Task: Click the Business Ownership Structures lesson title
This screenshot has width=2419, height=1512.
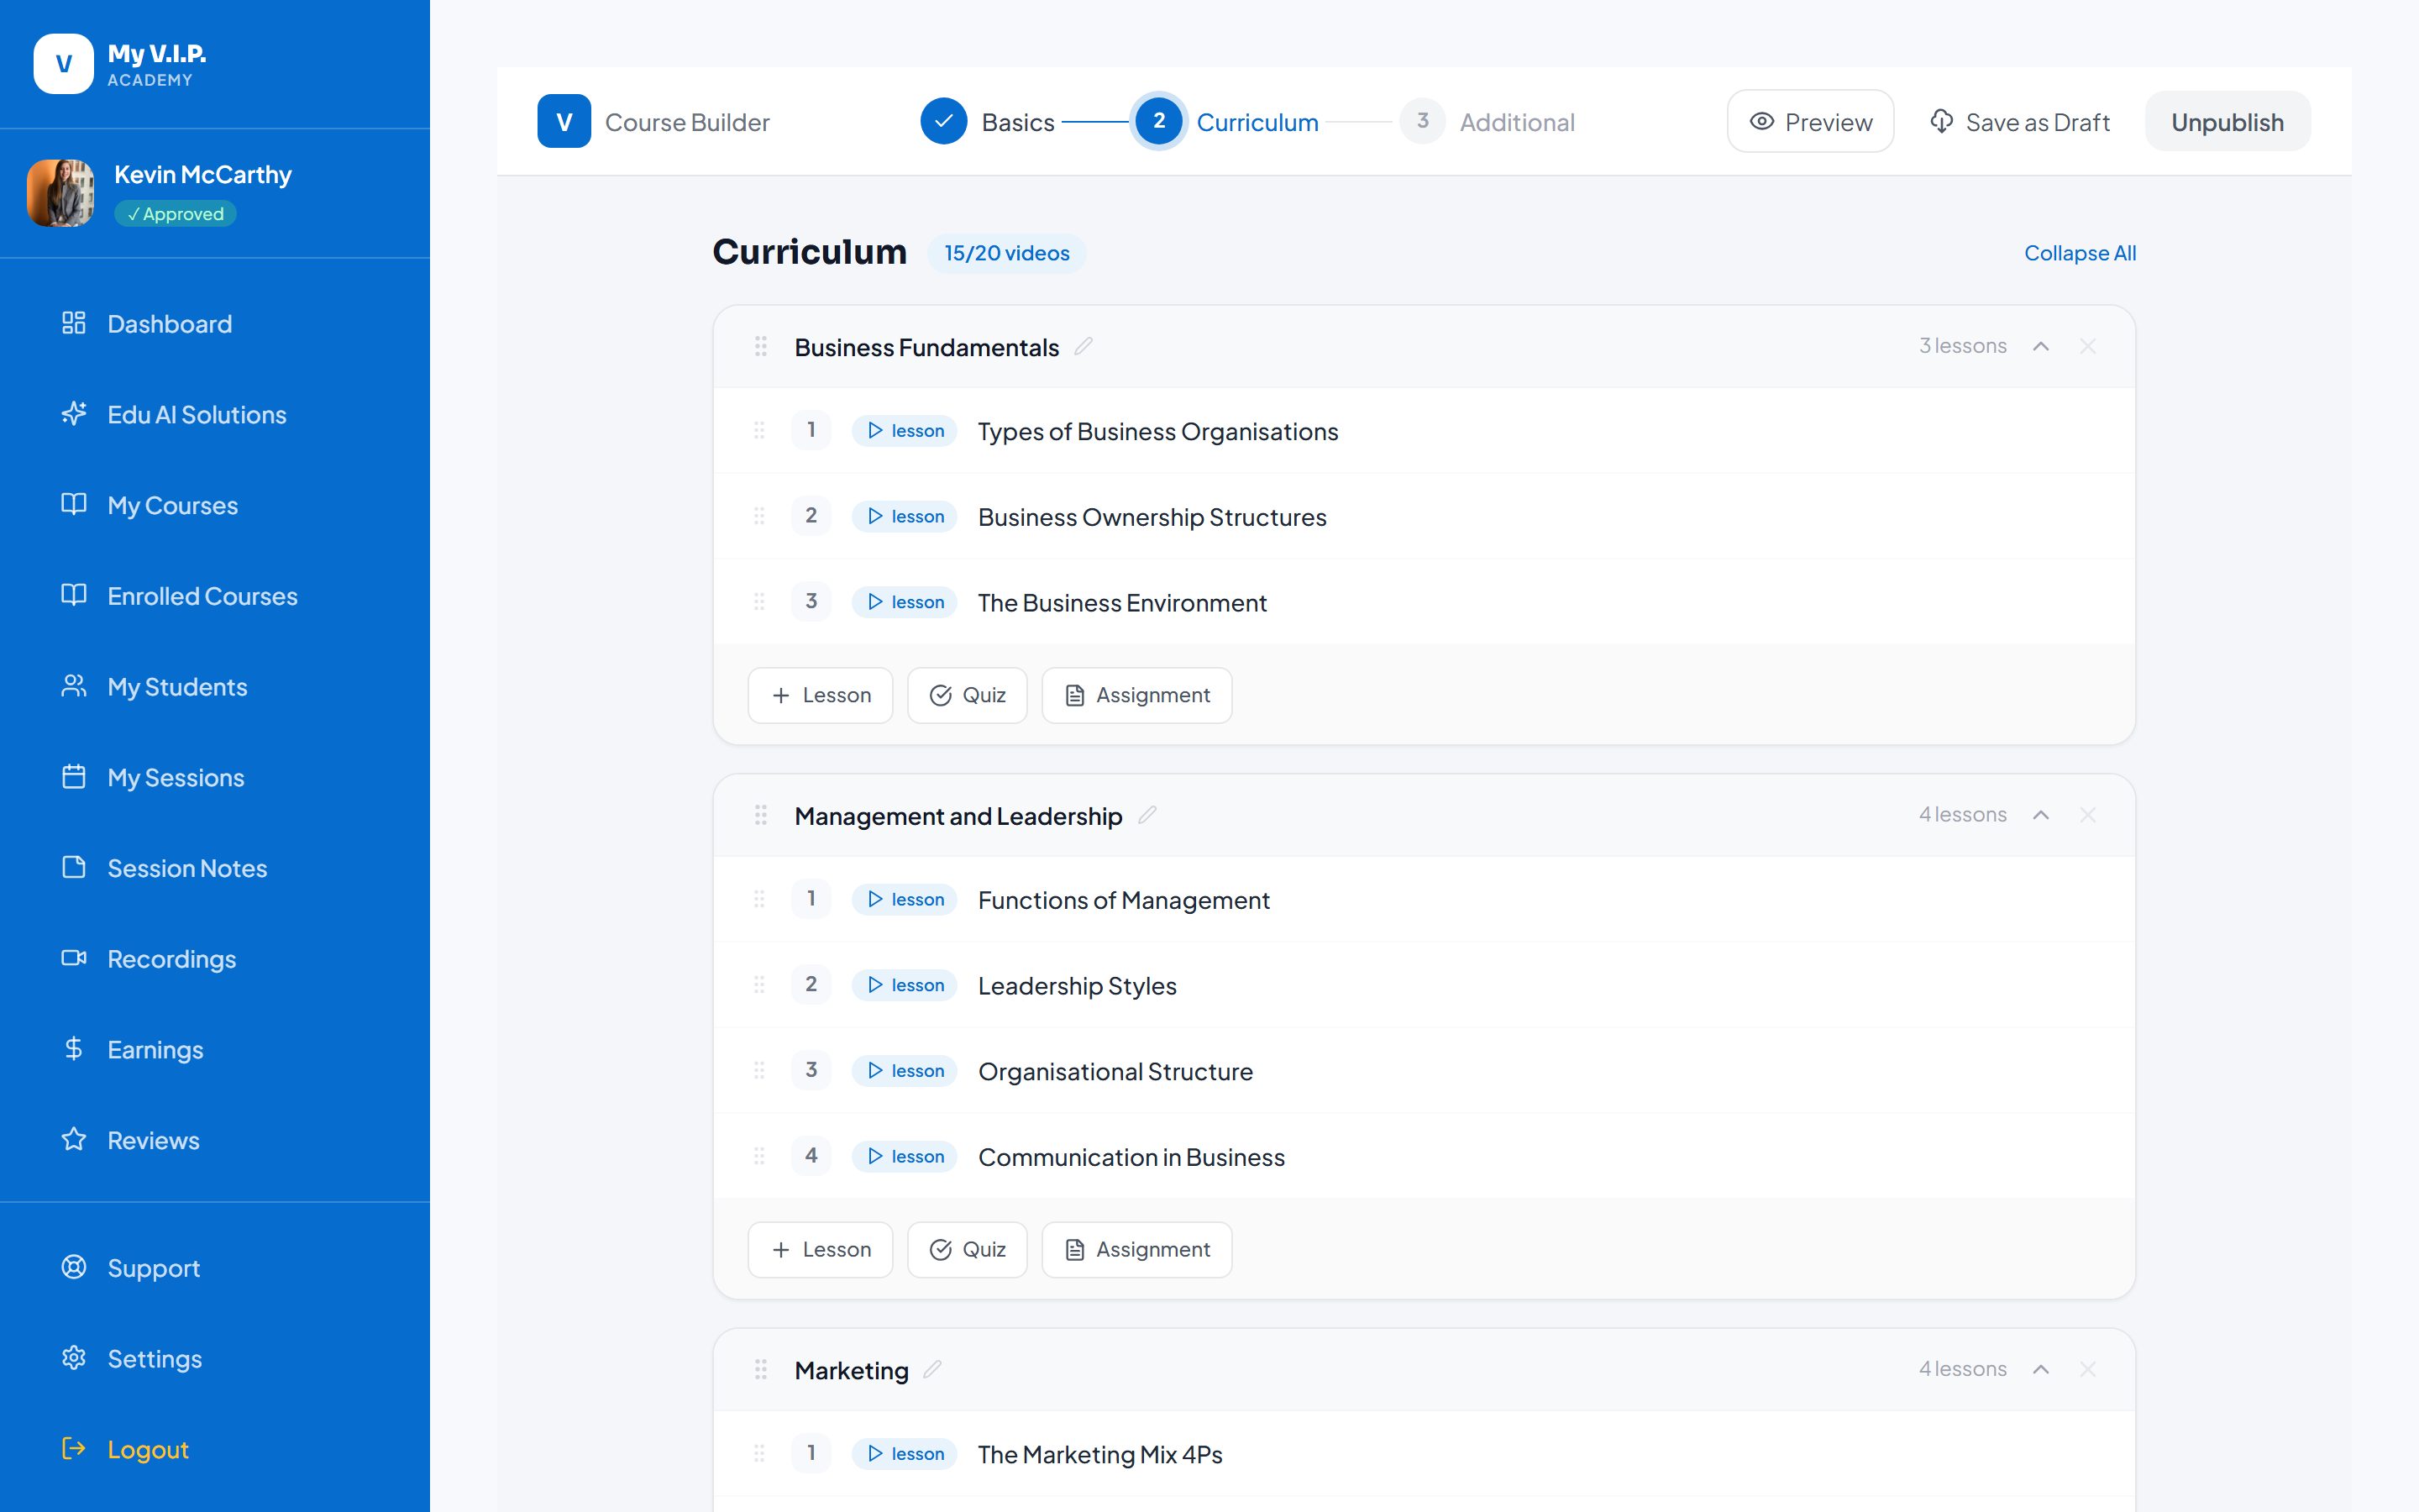Action: (x=1152, y=517)
